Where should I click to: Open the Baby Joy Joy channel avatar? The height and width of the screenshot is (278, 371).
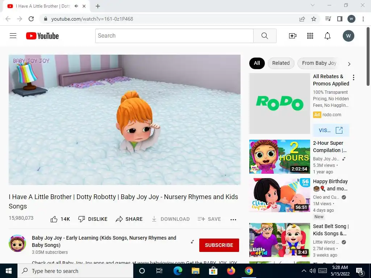click(x=17, y=243)
